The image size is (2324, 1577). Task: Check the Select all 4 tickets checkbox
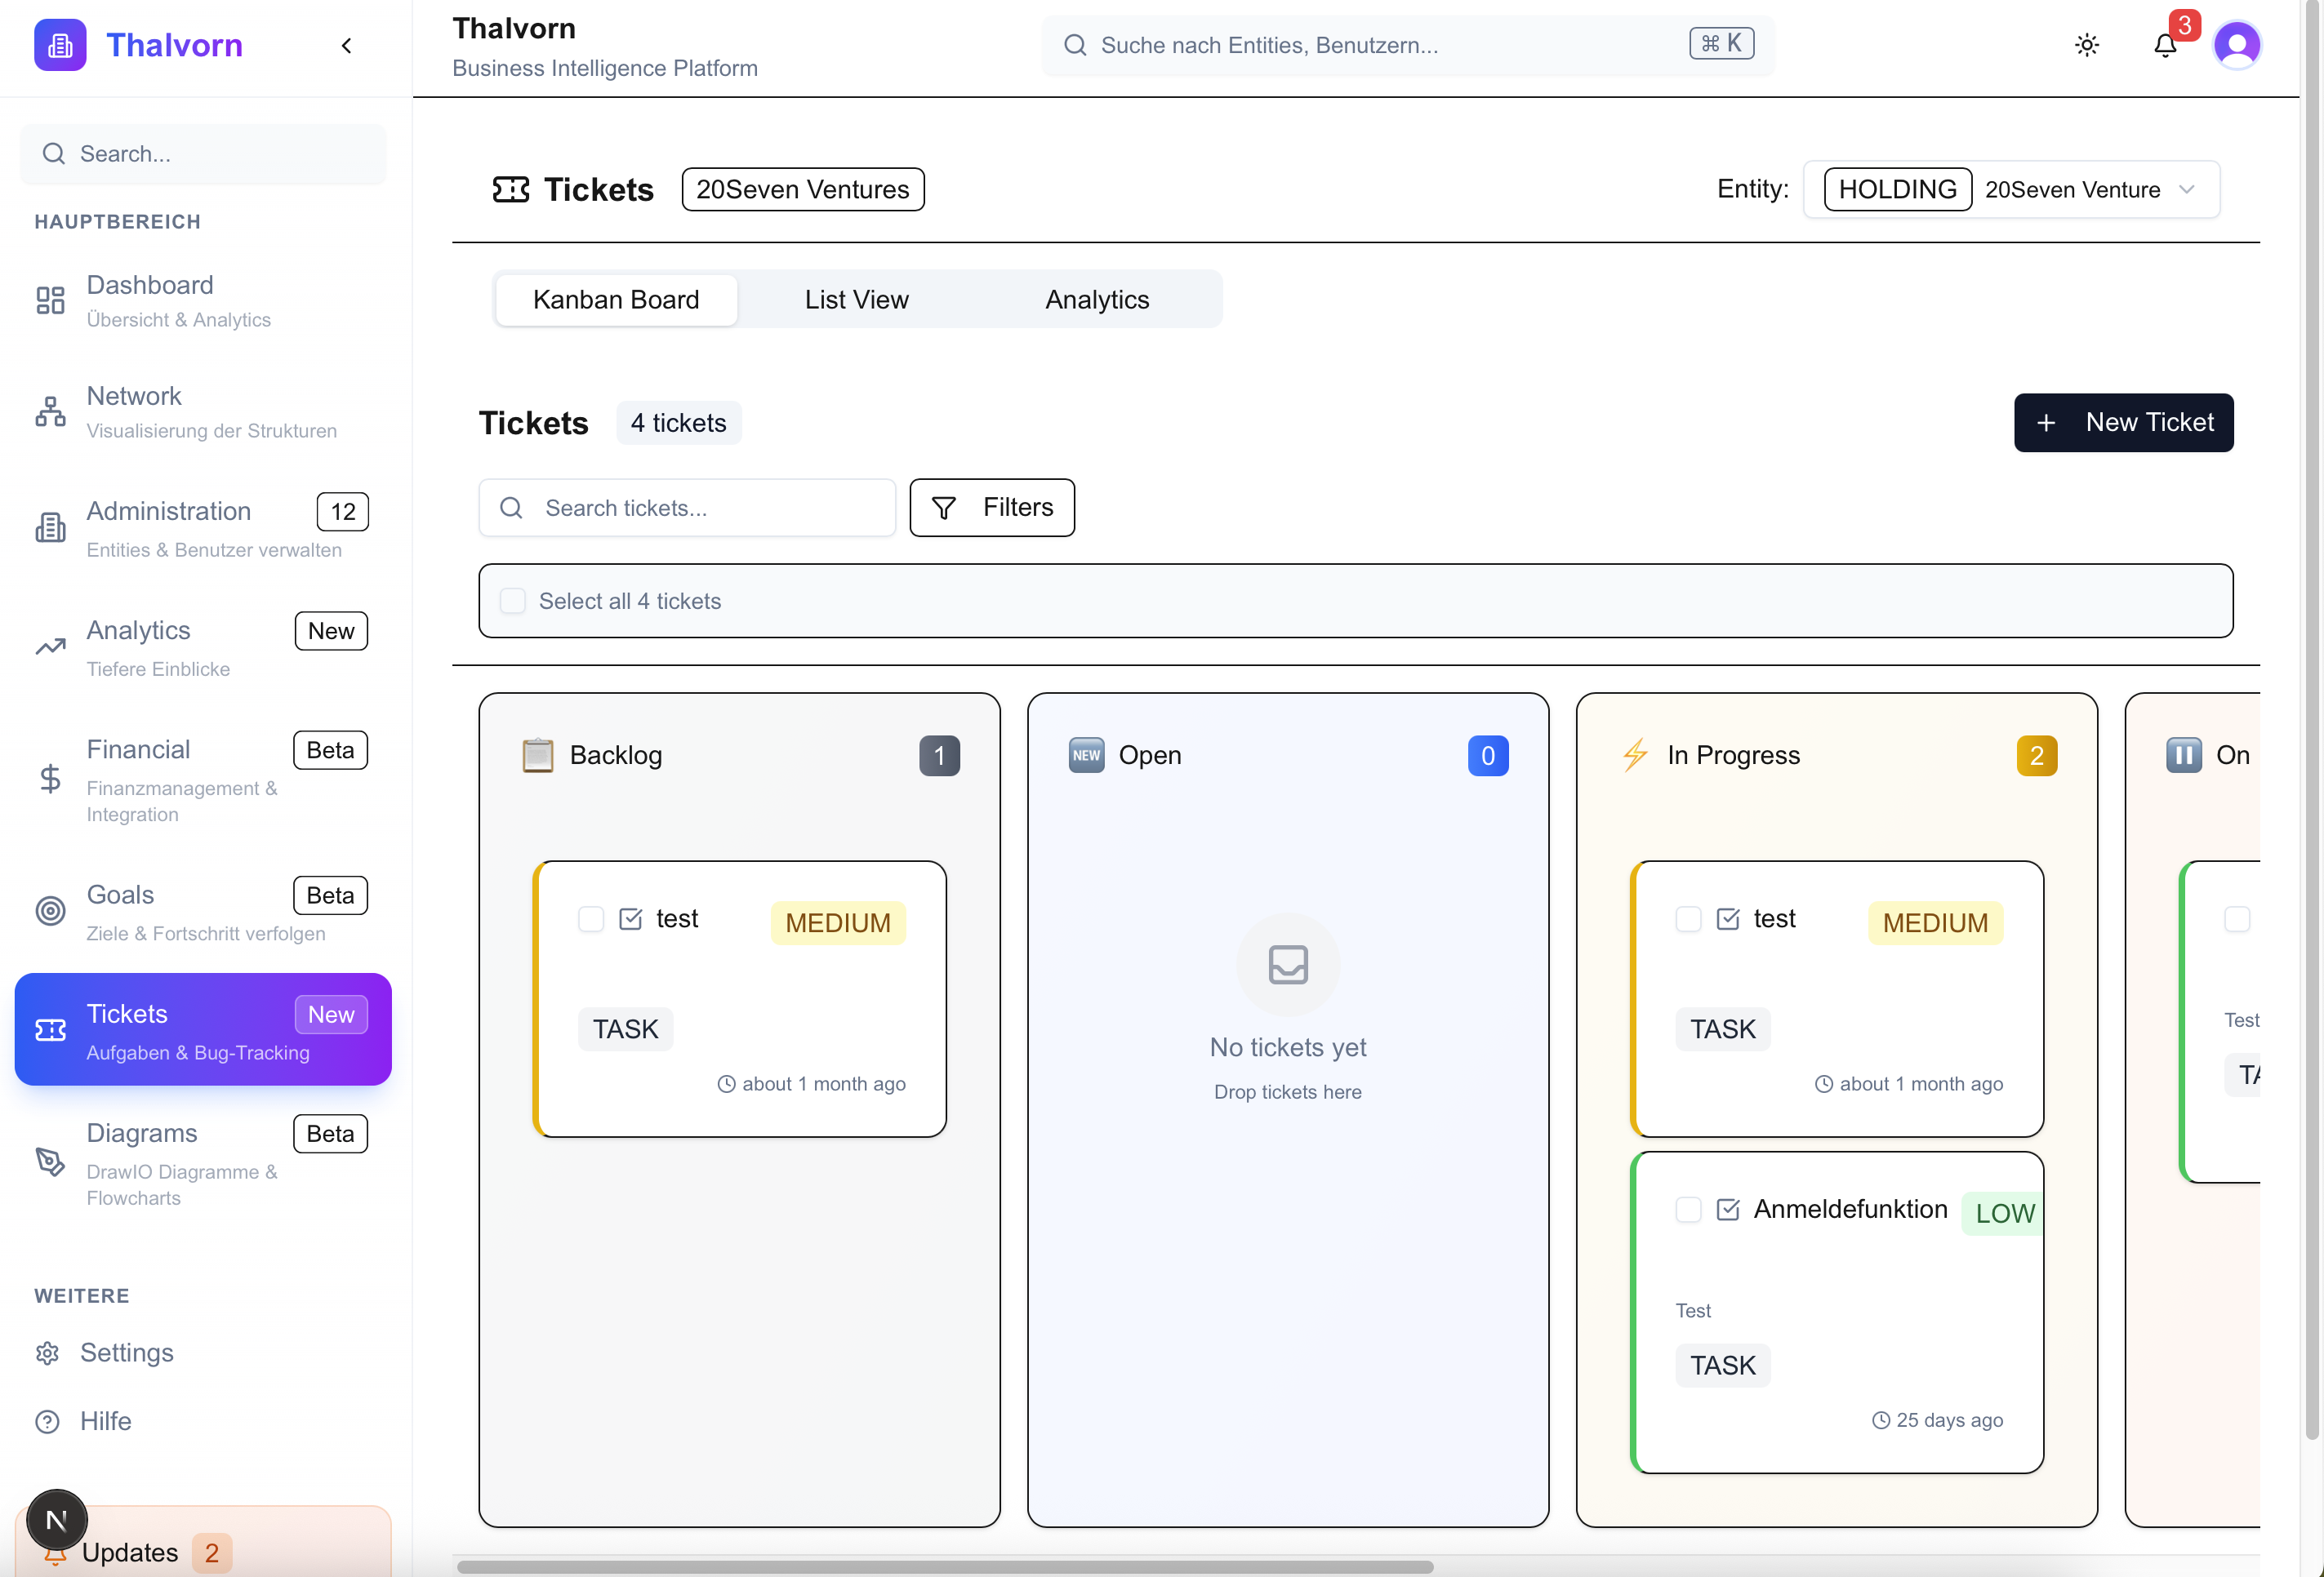513,601
